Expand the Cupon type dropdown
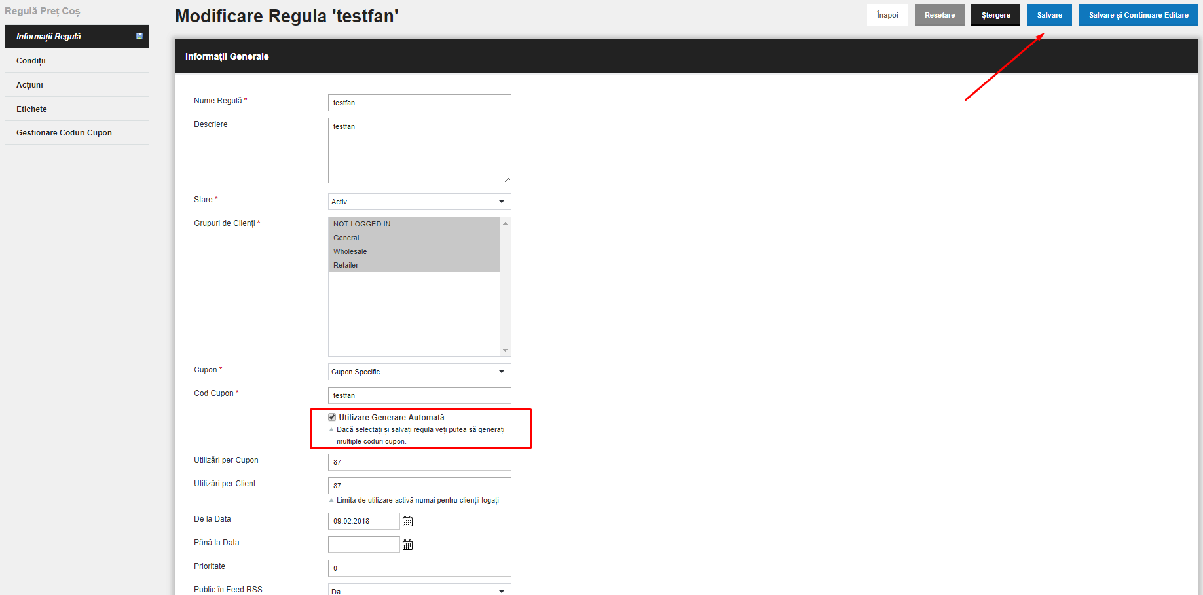Viewport: 1203px width, 595px height. 419,372
